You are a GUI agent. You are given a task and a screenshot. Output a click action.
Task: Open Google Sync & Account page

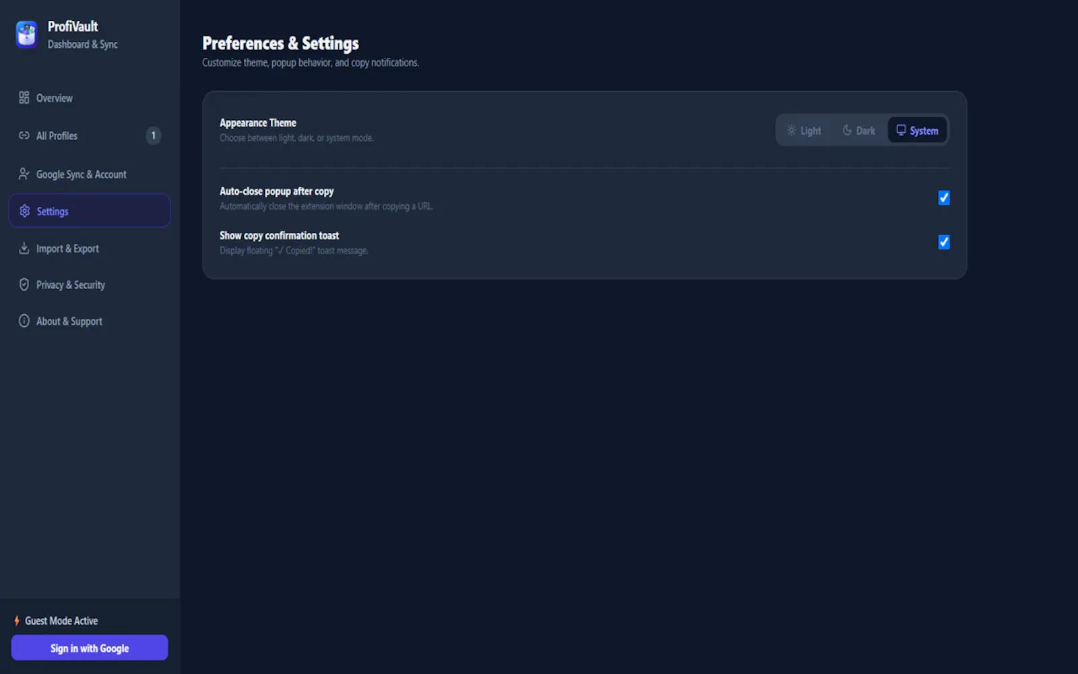coord(90,174)
